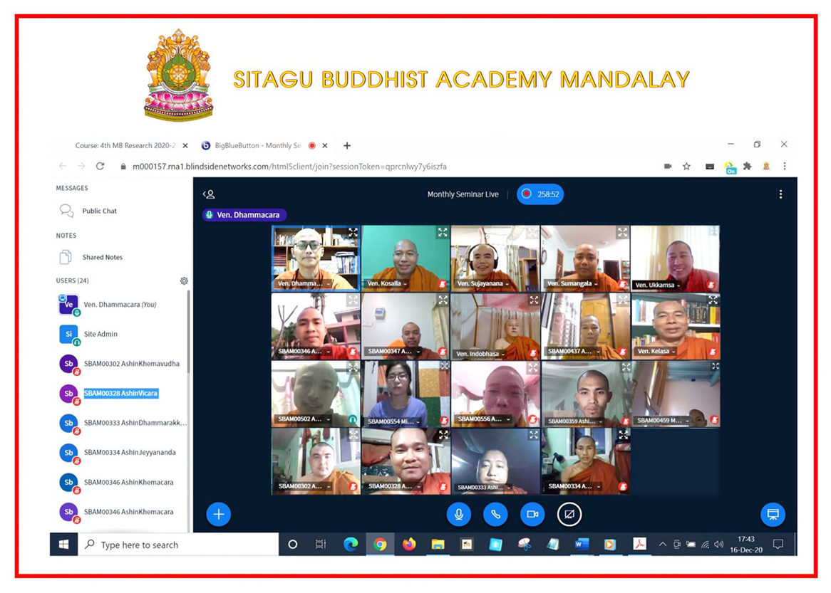The height and width of the screenshot is (593, 831).
Task: Fullscreen the Ven. Kelasa video
Action: point(713,300)
